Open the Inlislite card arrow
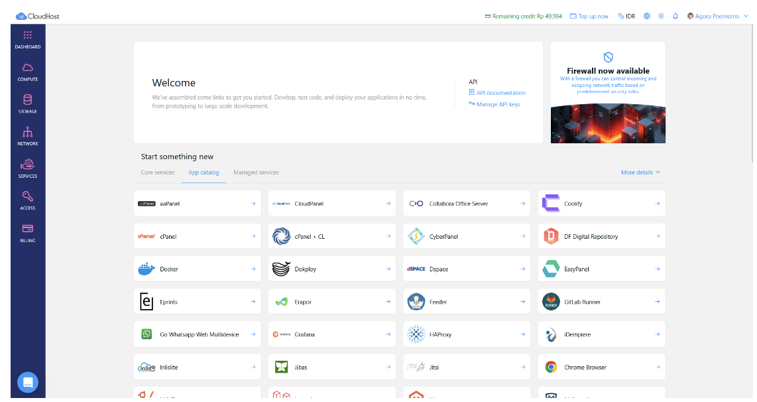Viewport: 757px width, 402px height. click(x=253, y=368)
